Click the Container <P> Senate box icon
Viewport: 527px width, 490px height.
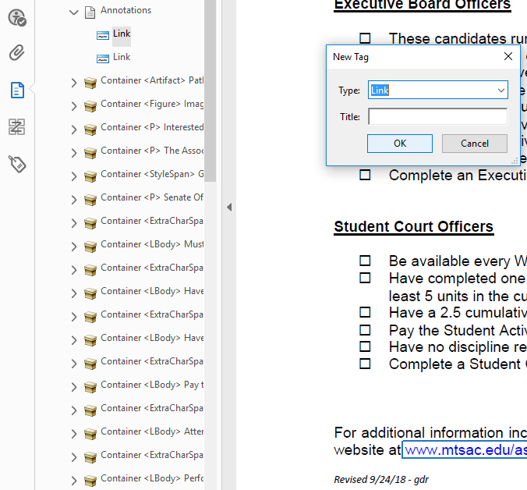[90, 200]
